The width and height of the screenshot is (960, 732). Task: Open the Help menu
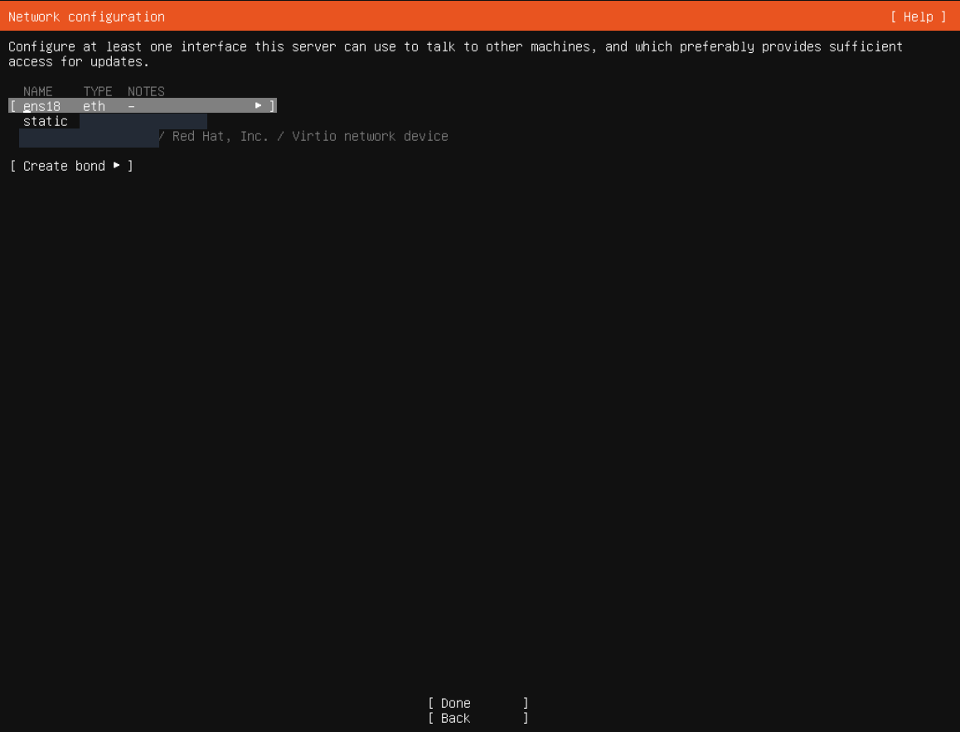918,17
